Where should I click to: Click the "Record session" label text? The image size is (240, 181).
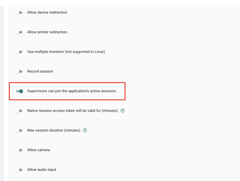40,71
